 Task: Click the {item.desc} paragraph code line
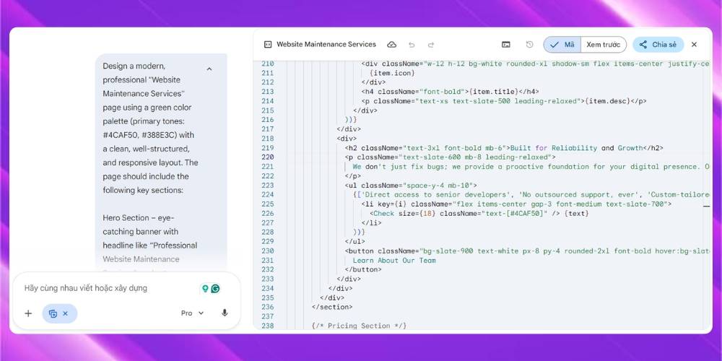click(504, 101)
